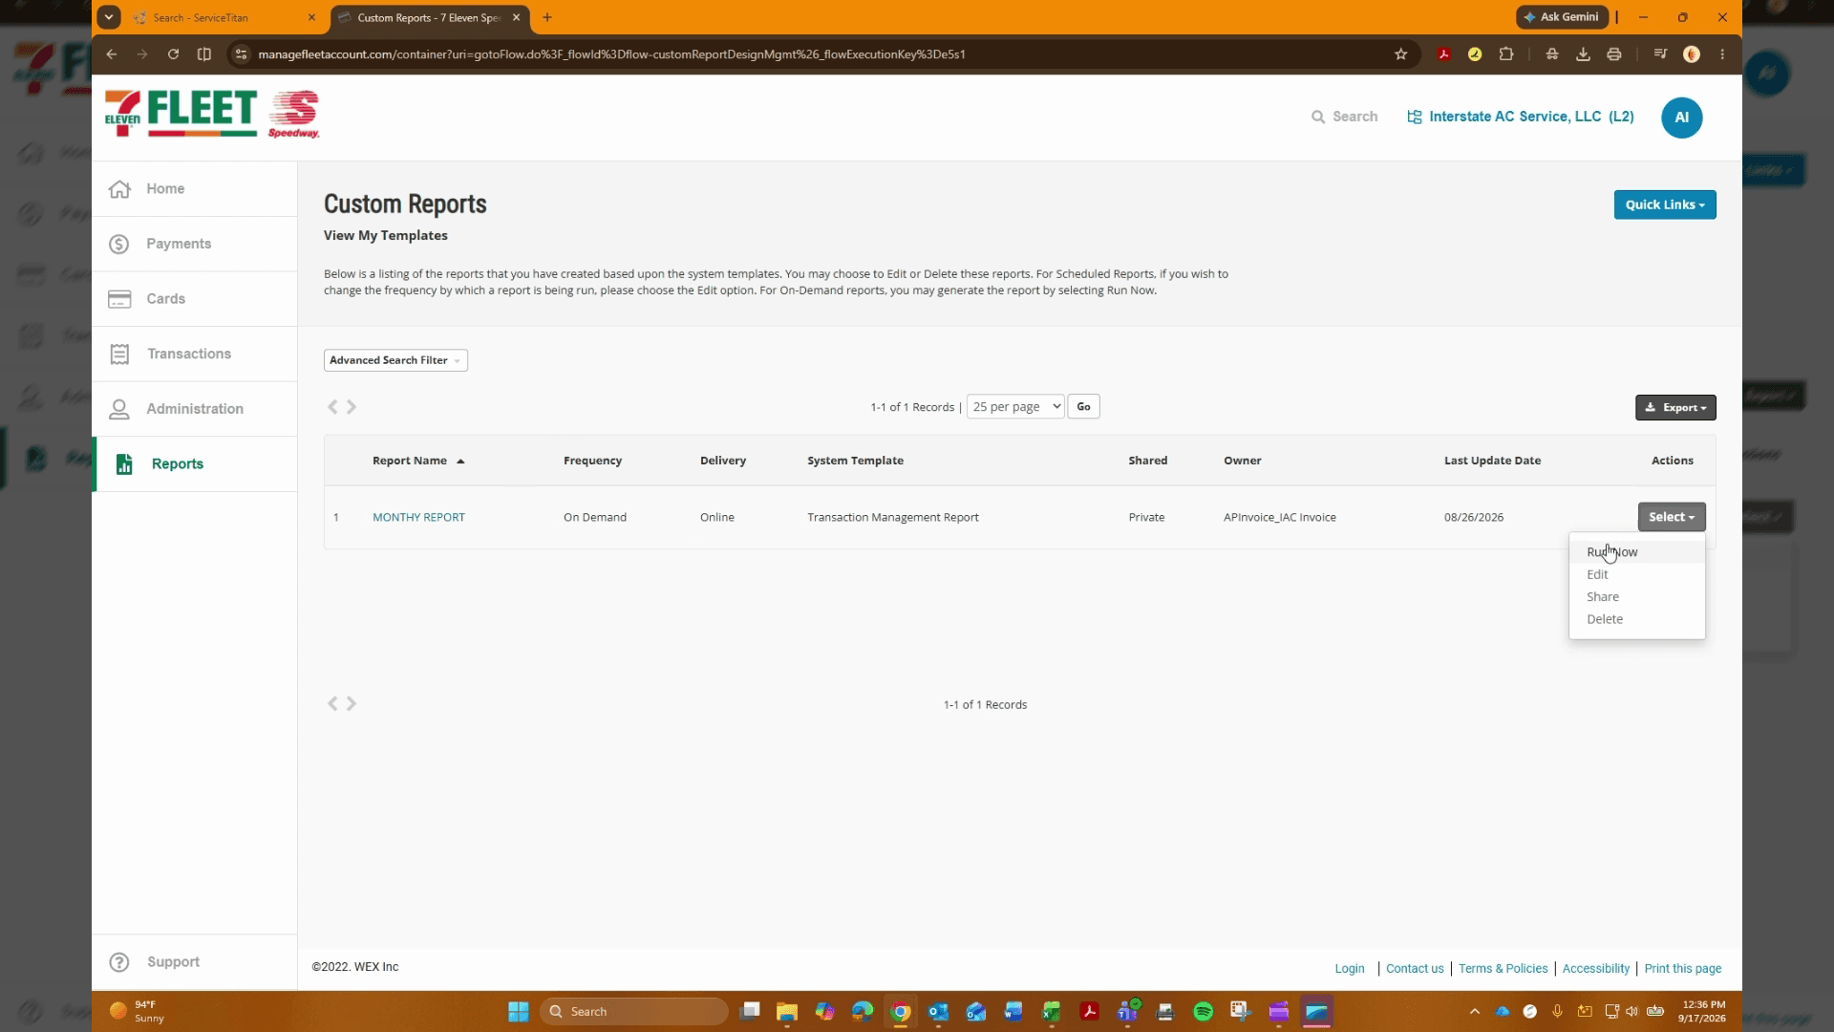
Task: Select the Custom Reports browser tab
Action: 429,17
